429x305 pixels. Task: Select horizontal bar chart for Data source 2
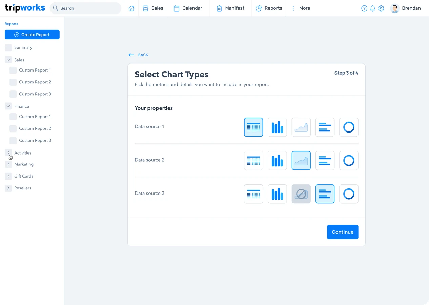tap(325, 161)
